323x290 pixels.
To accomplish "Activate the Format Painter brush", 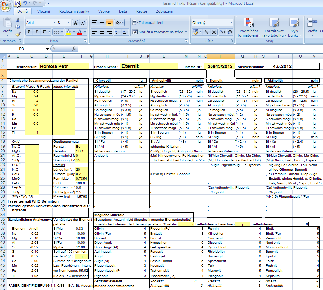I will point(18,34).
